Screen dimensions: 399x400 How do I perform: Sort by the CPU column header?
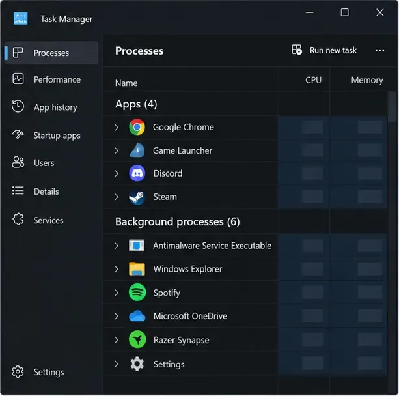click(x=313, y=80)
